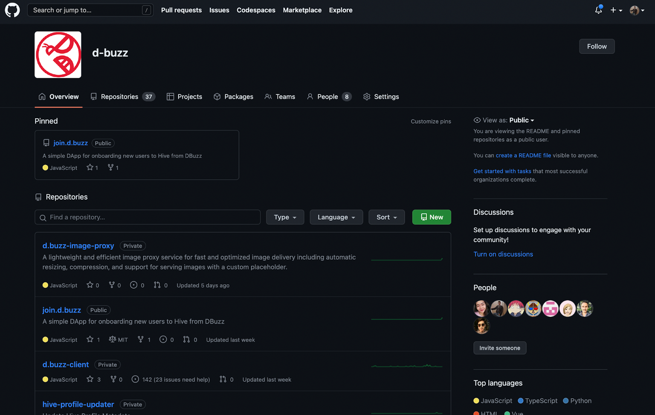The image size is (655, 415).
Task: Open pull requests icon on d.buzz-image-proxy row
Action: (x=157, y=285)
